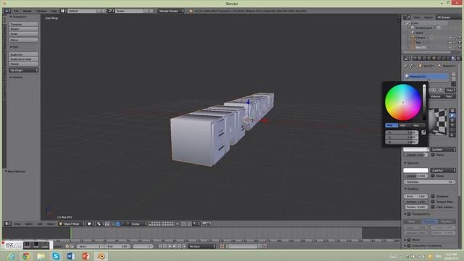Viewport: 464px width, 261px height.
Task: Toggle the Specular Ramp checkbox
Action: [x=433, y=175]
